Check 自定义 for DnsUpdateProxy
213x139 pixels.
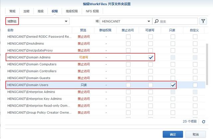click(195, 51)
